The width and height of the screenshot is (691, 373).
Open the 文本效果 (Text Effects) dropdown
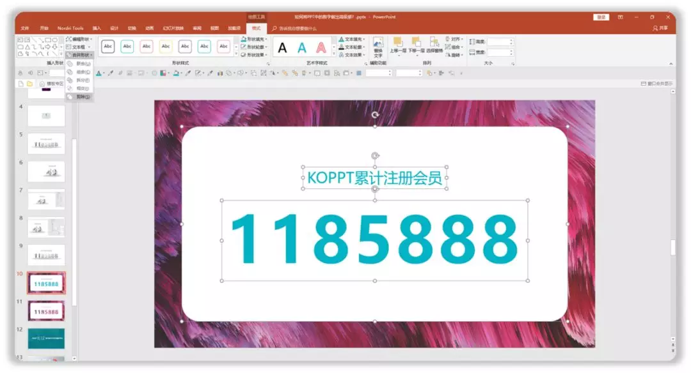(352, 55)
